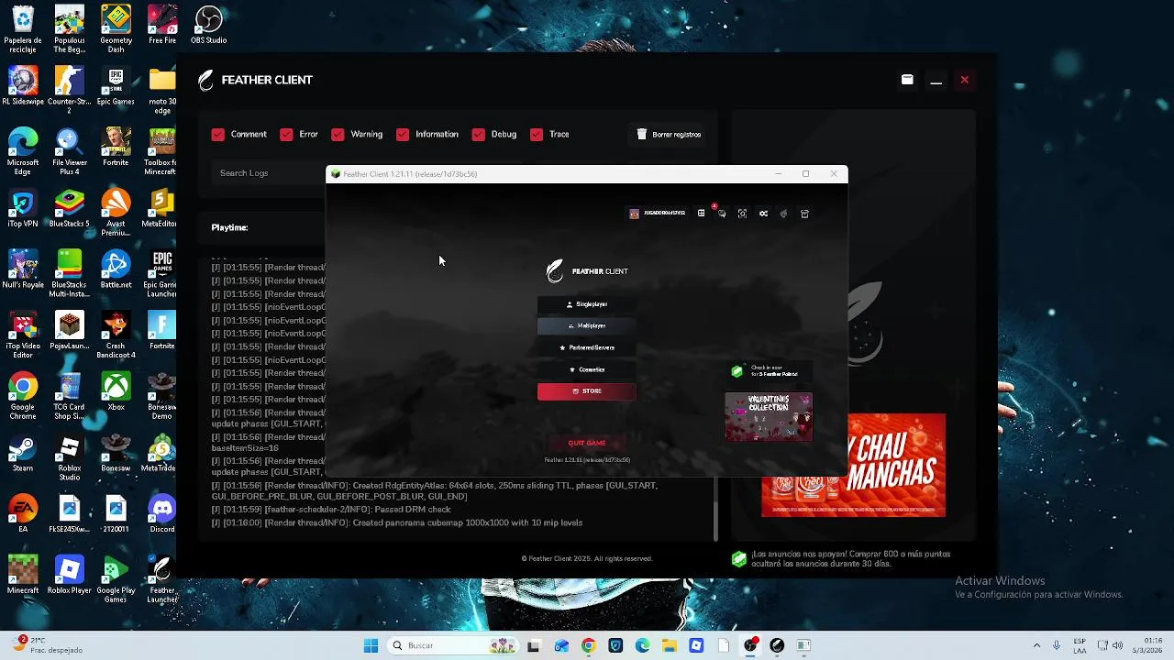Viewport: 1174px width, 660px height.
Task: Click QUIT GAME in the Feather menu
Action: tap(587, 443)
